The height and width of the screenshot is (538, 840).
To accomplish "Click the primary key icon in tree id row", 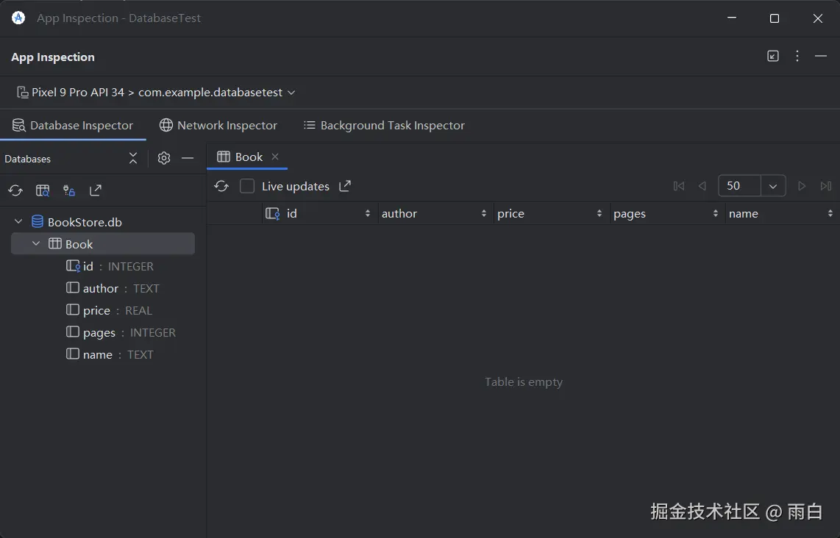I will click(x=73, y=266).
